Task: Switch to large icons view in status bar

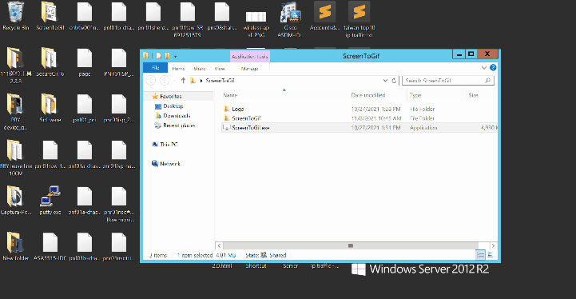Action: point(490,255)
